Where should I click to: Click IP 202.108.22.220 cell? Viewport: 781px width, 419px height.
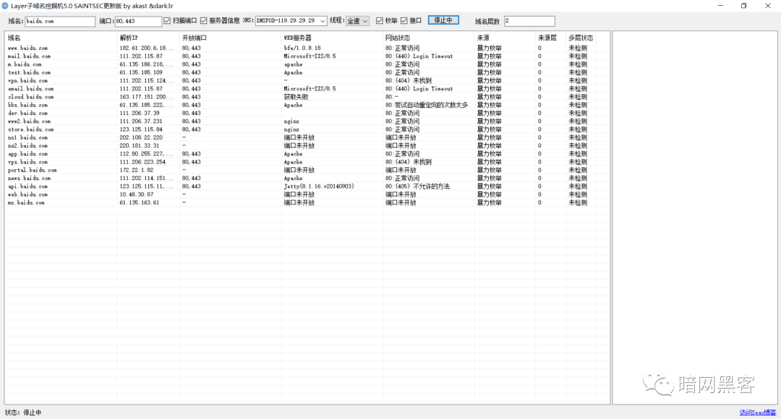[141, 137]
